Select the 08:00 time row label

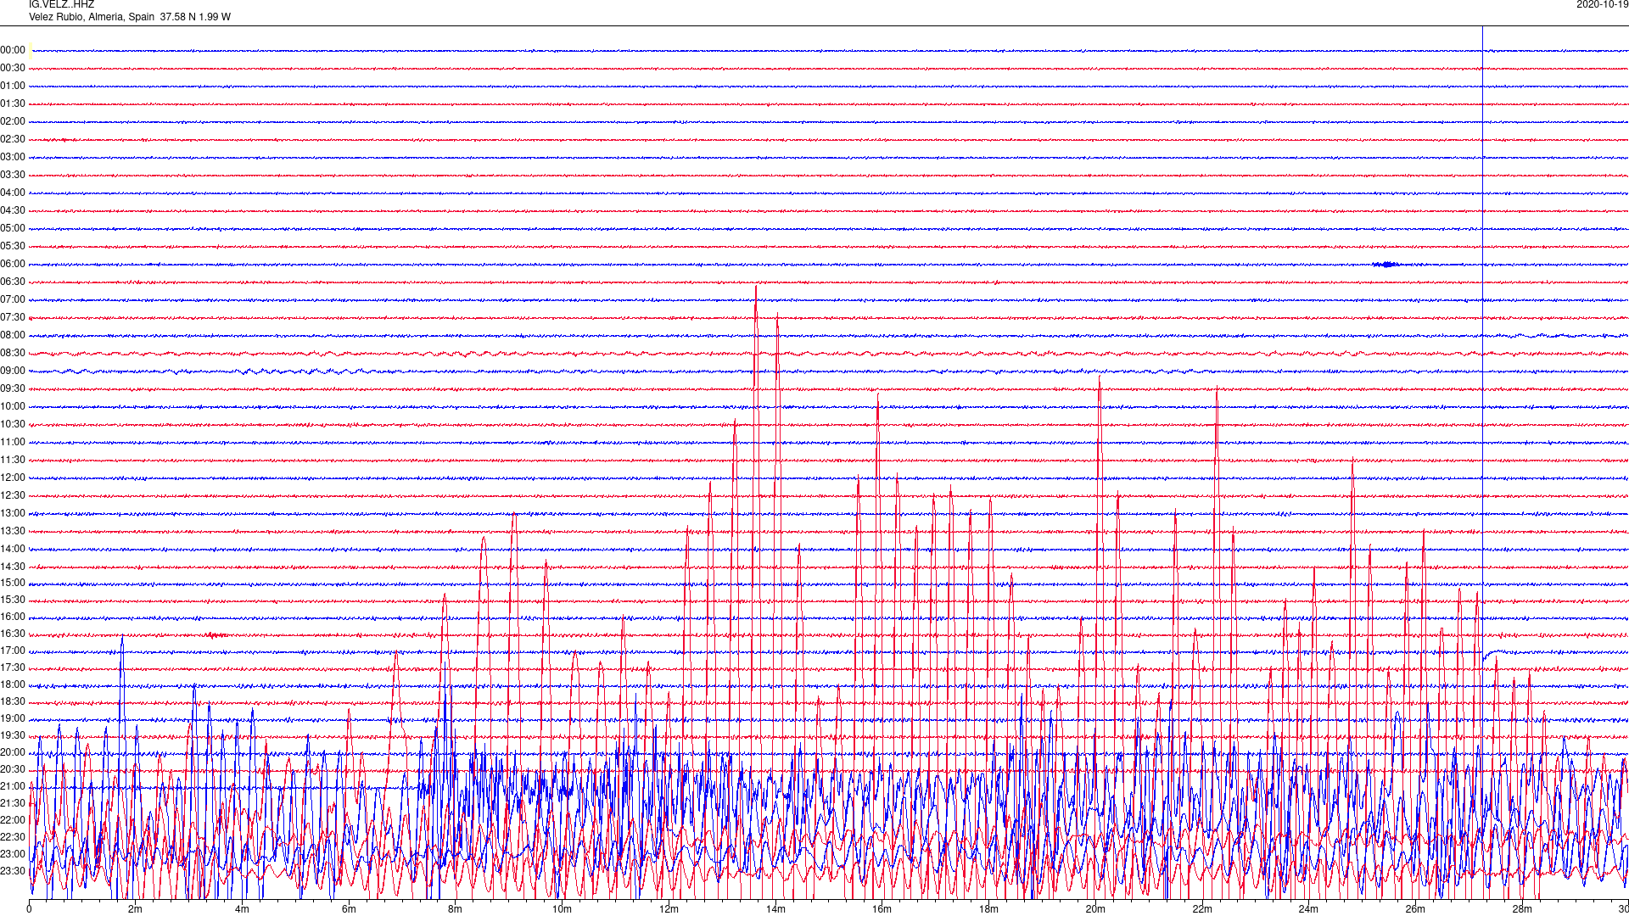[x=13, y=335]
